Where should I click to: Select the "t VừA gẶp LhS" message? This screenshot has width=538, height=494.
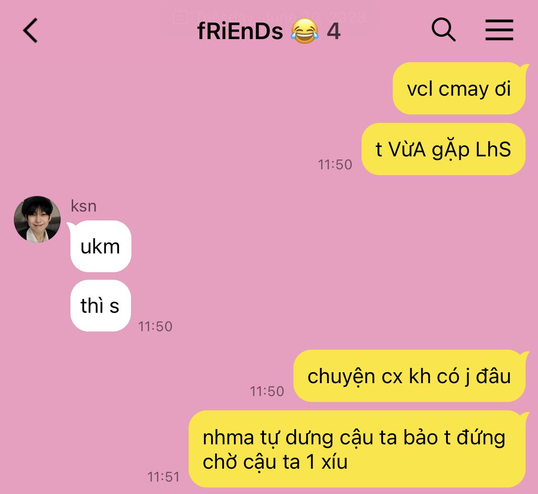point(443,149)
